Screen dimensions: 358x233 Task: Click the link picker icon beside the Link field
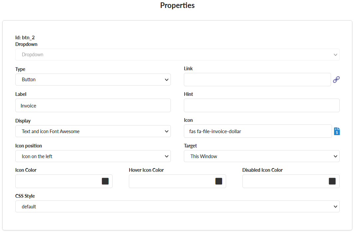click(336, 80)
